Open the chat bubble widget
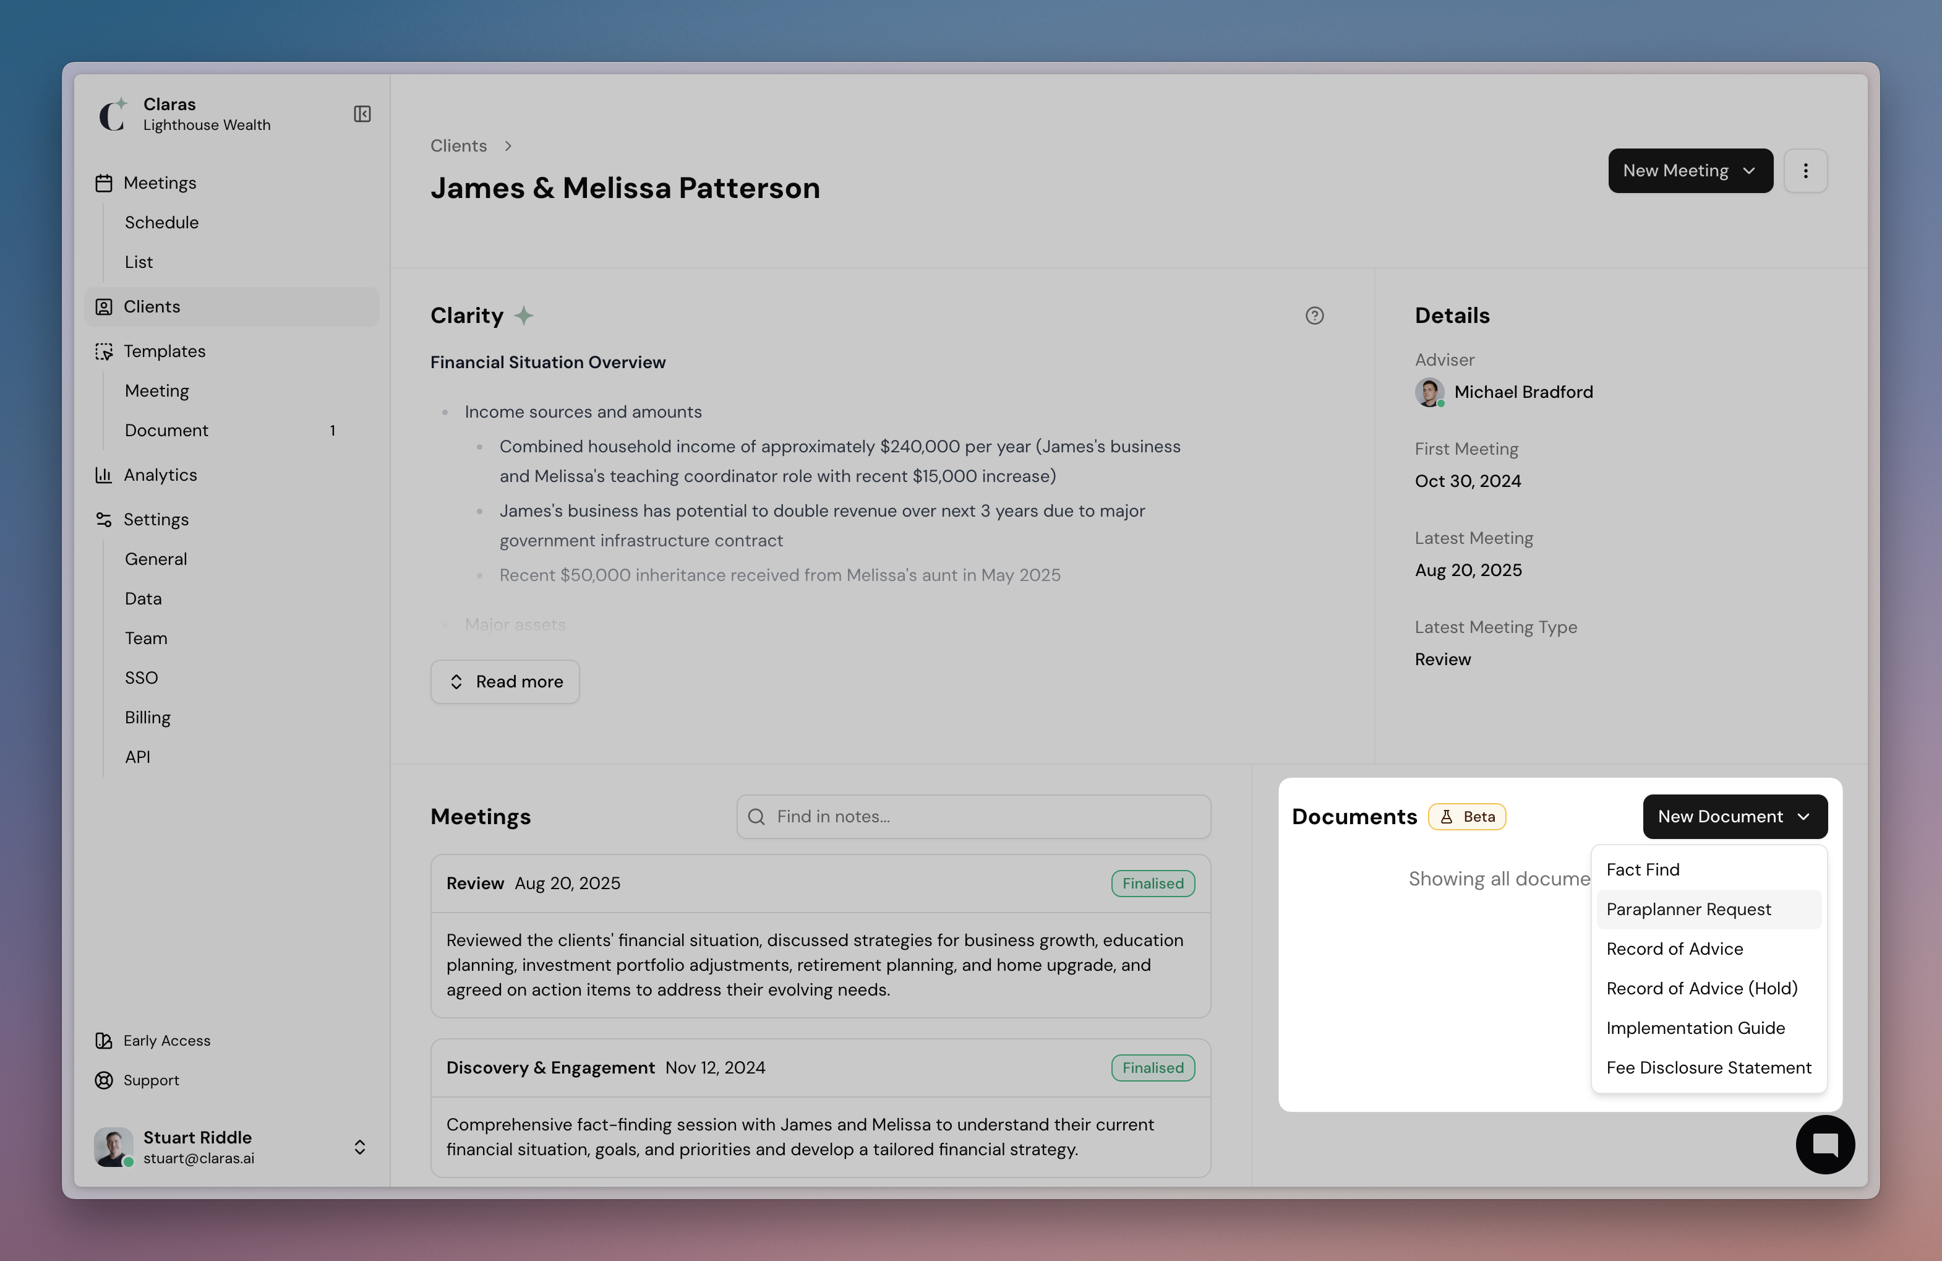1942x1261 pixels. click(x=1825, y=1144)
